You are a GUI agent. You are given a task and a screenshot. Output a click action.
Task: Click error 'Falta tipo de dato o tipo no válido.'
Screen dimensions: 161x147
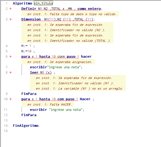[x=83, y=14]
